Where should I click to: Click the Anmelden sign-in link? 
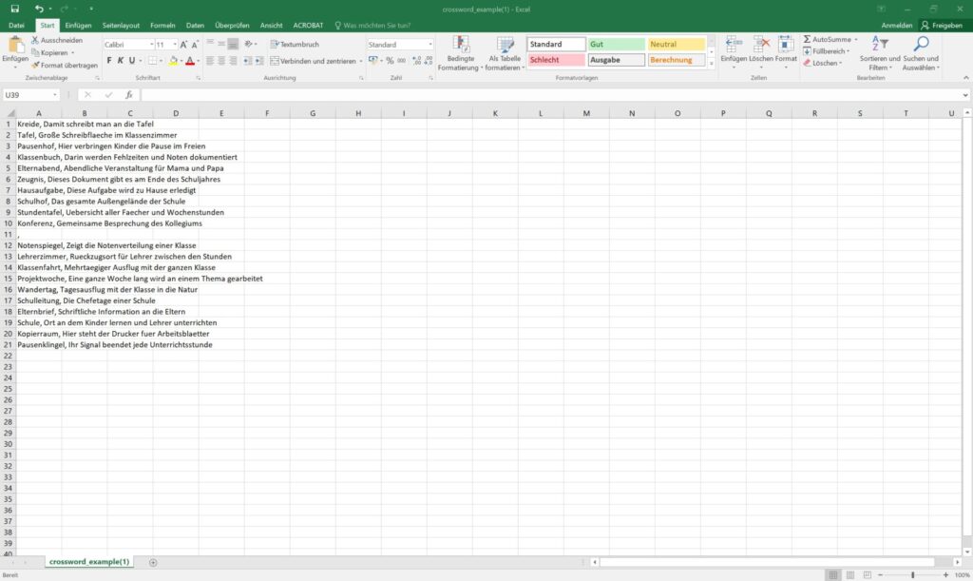897,26
